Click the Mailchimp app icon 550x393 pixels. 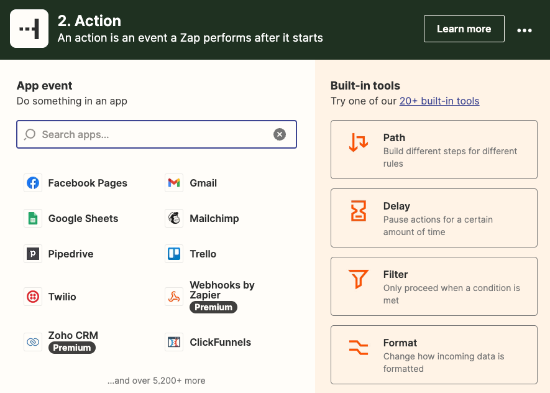(174, 218)
